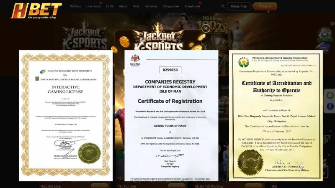Click the gold seal on PAGCOR certificate
Screen dimensions: 335x188
tap(250, 162)
